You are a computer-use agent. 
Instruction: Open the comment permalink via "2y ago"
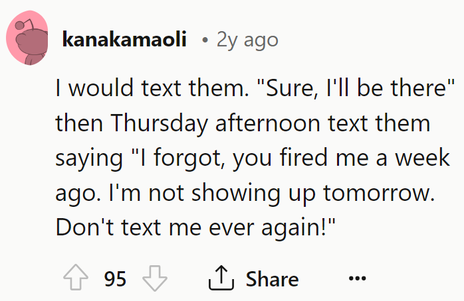(x=247, y=40)
